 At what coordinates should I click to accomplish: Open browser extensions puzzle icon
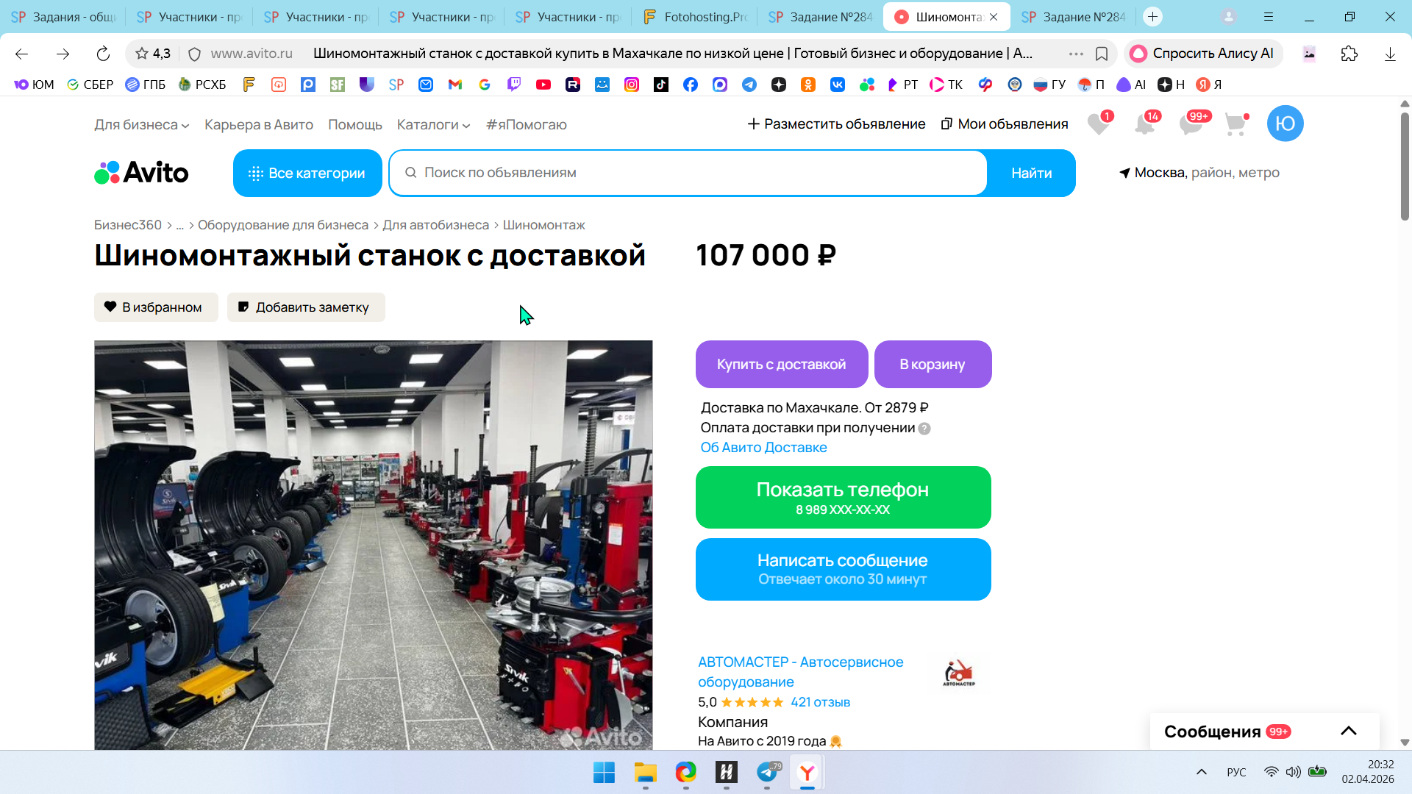pyautogui.click(x=1349, y=54)
